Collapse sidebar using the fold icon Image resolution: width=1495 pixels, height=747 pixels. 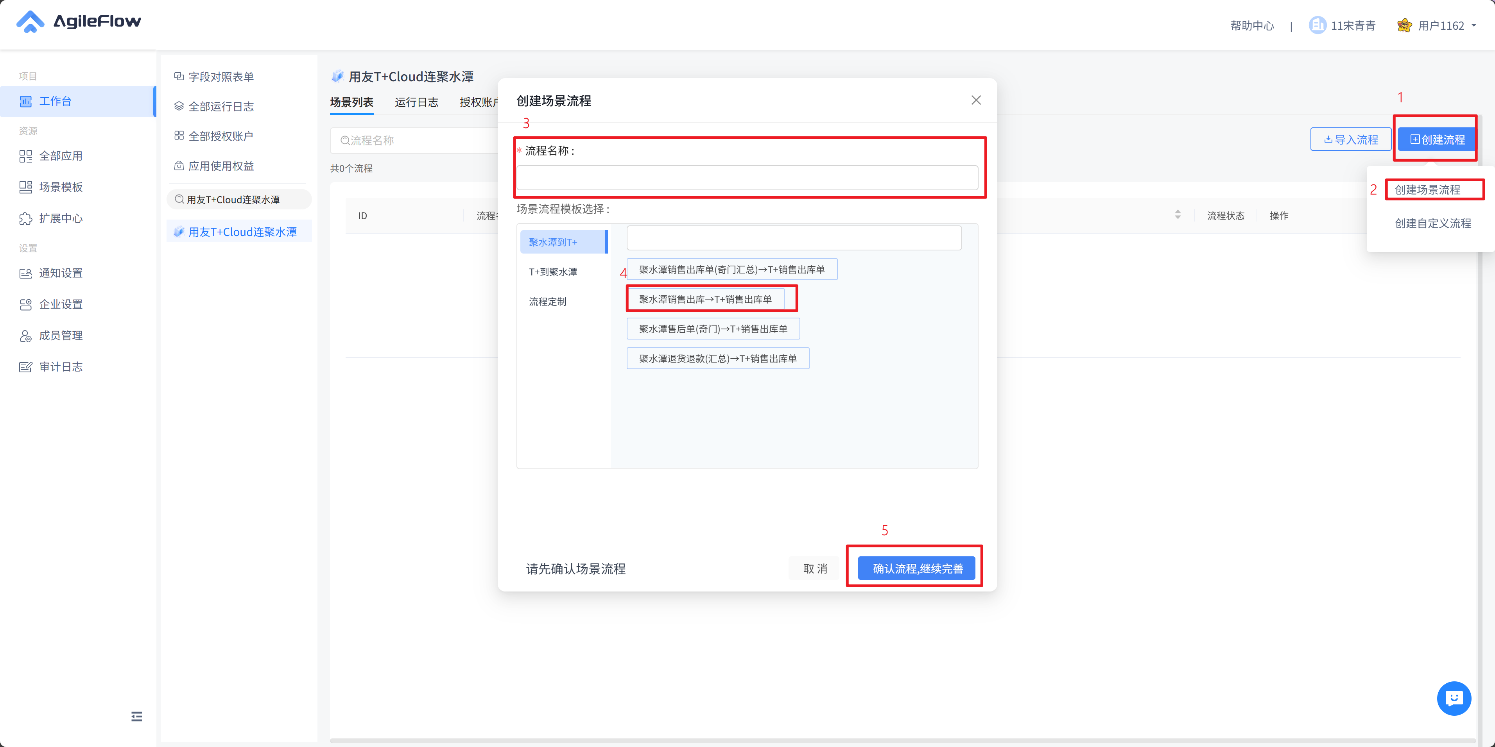(136, 716)
